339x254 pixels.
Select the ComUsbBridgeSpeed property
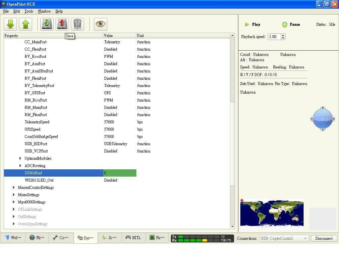[41, 137]
